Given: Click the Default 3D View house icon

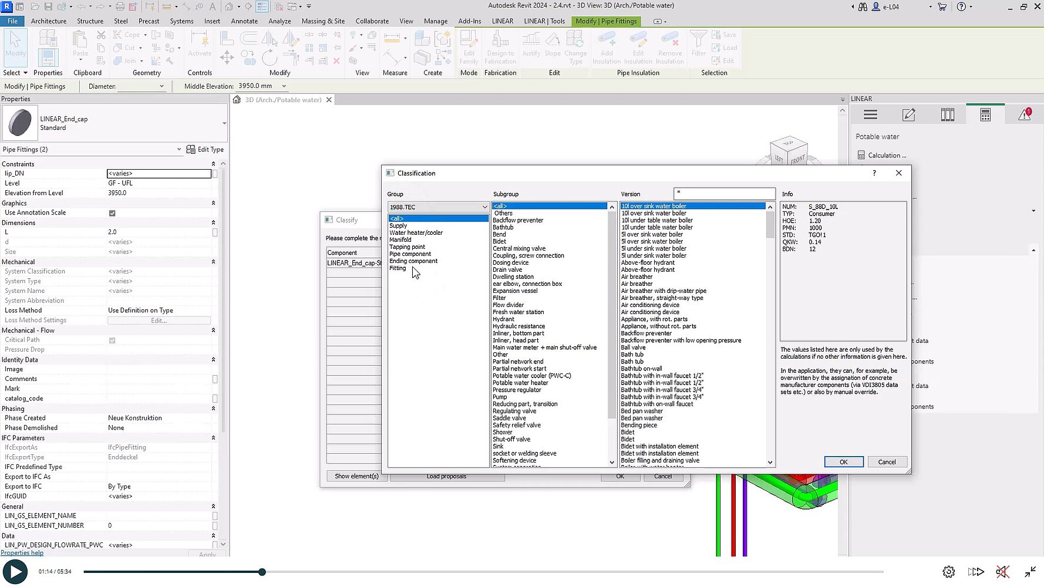Looking at the screenshot, I should 229,6.
